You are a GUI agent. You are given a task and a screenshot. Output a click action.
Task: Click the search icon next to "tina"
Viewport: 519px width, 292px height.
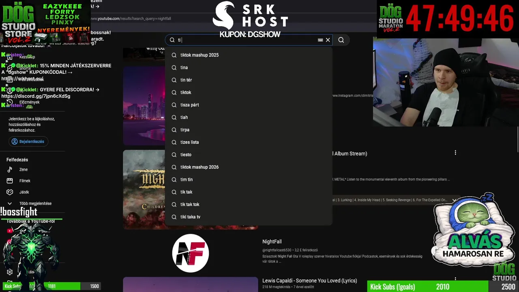click(174, 68)
